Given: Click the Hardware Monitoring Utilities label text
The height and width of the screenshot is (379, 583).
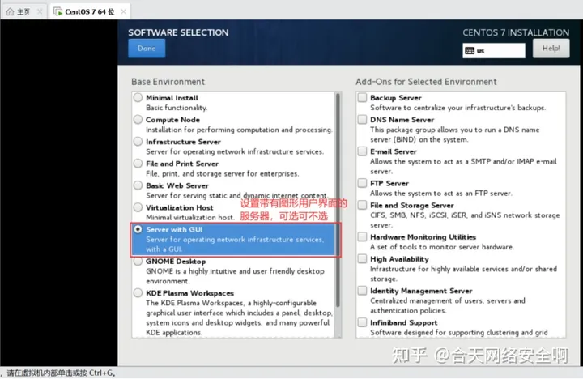Looking at the screenshot, I should 423,237.
